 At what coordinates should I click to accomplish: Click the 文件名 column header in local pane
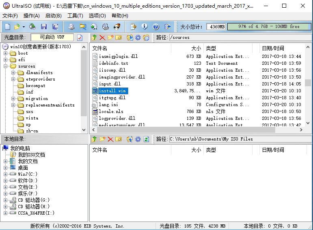click(131, 150)
